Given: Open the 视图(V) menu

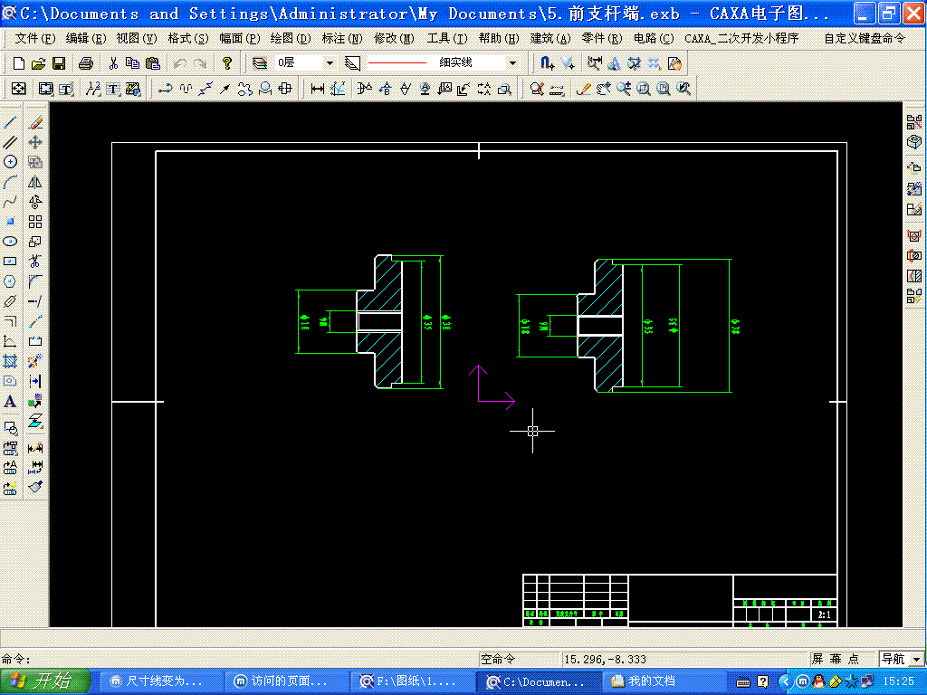Looking at the screenshot, I should 137,38.
